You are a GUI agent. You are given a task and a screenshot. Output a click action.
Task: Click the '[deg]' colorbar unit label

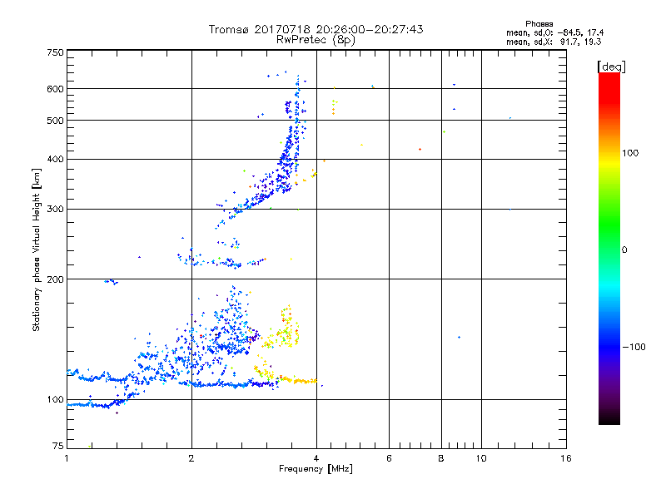pos(611,67)
